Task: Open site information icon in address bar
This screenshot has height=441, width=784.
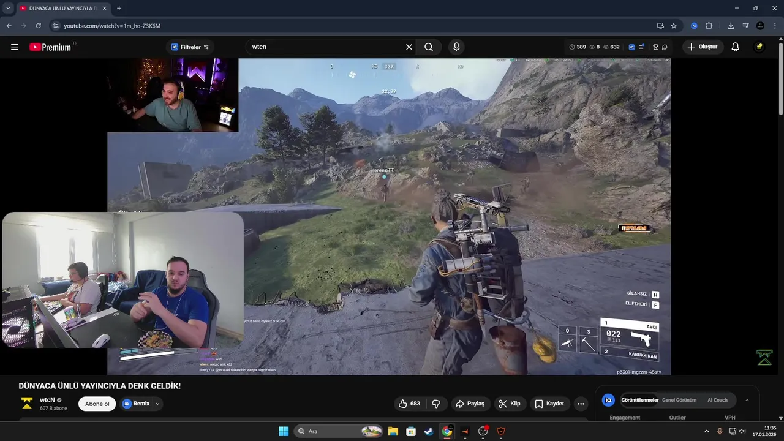Action: click(x=56, y=26)
